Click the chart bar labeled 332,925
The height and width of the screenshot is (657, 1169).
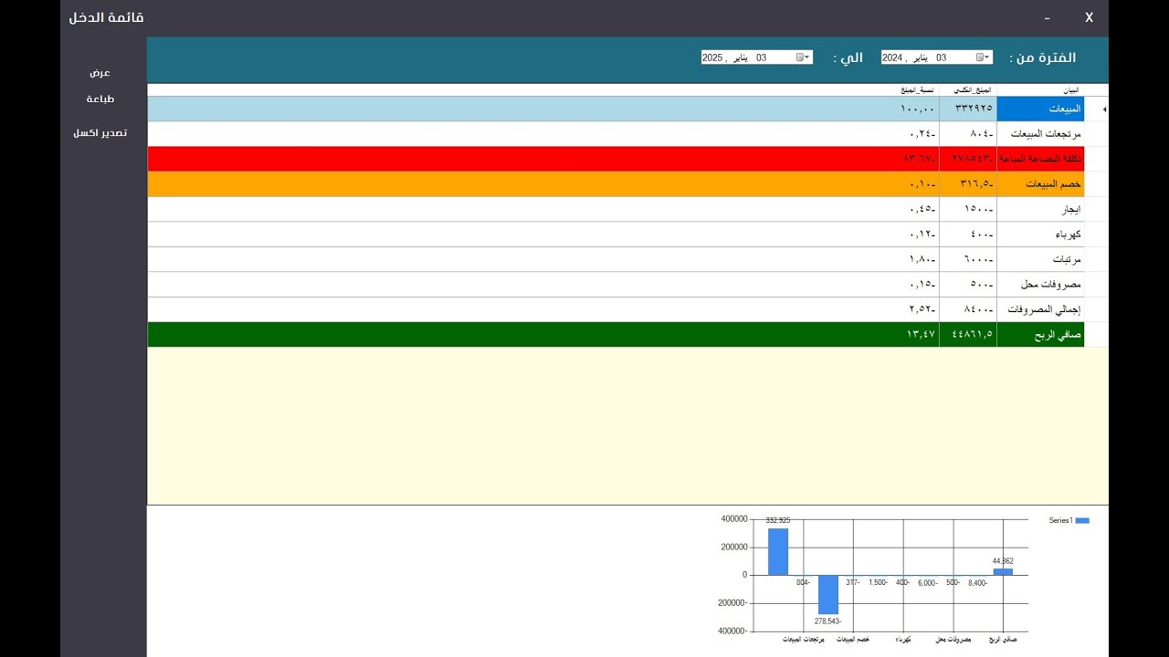(778, 551)
